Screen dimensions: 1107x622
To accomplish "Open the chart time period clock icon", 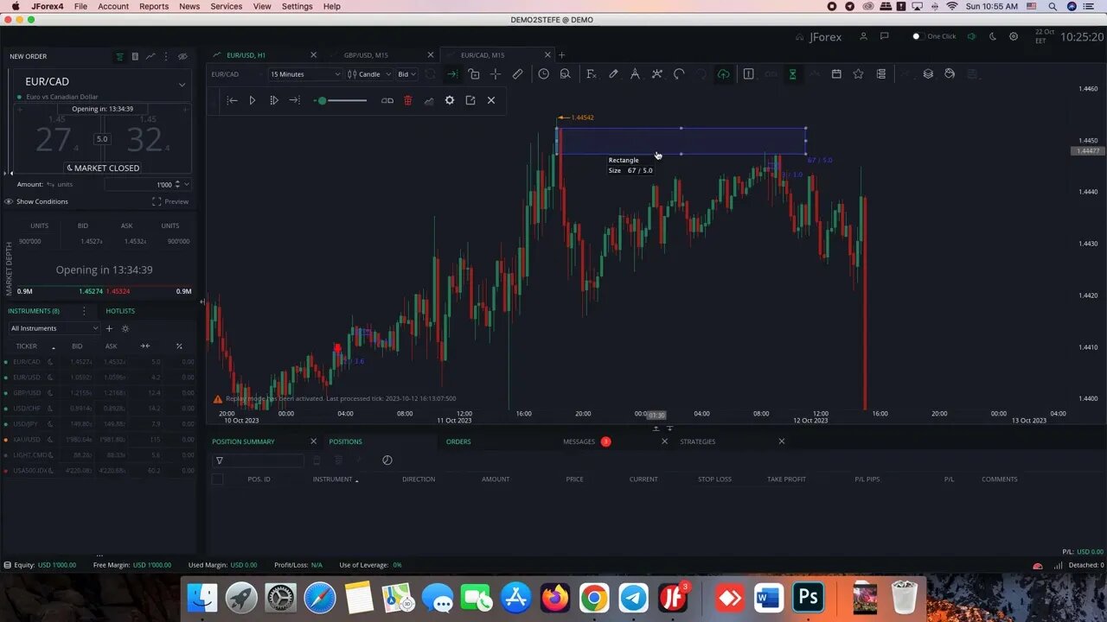I will coord(543,74).
